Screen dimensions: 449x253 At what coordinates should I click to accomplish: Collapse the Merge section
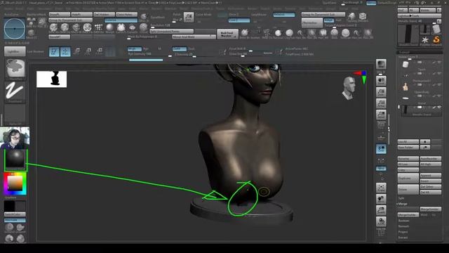[x=403, y=204]
